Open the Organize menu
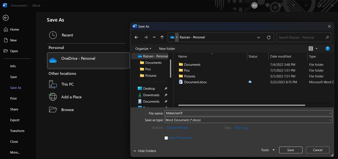 (x=143, y=49)
